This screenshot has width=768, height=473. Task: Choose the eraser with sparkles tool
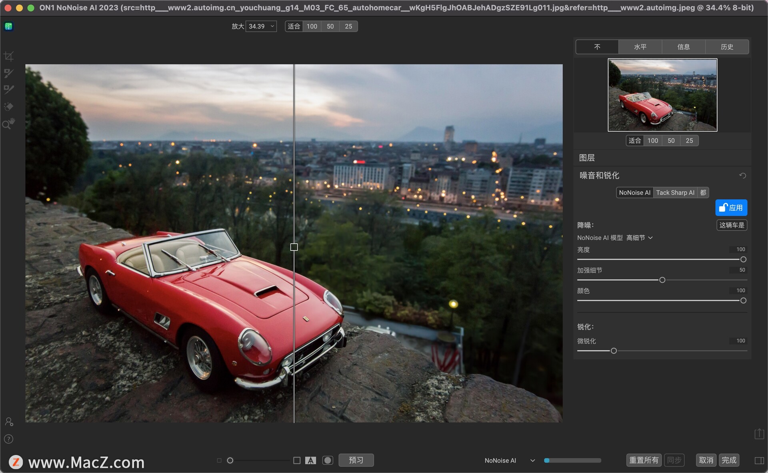pyautogui.click(x=9, y=106)
